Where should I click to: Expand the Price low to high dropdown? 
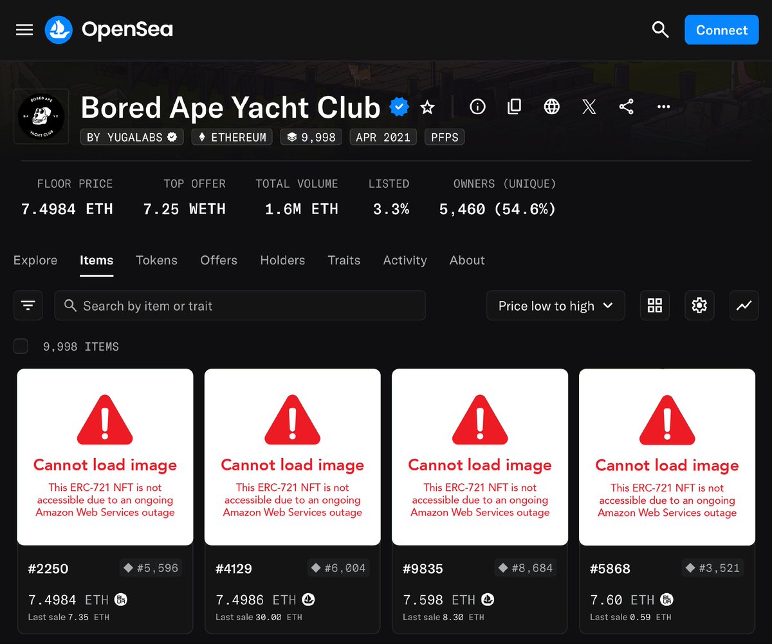tap(556, 306)
